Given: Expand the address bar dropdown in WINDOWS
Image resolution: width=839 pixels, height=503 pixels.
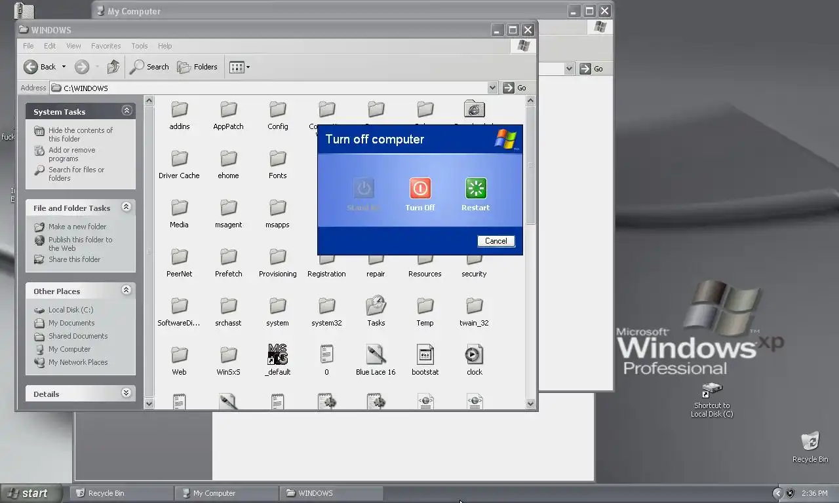Looking at the screenshot, I should 492,88.
